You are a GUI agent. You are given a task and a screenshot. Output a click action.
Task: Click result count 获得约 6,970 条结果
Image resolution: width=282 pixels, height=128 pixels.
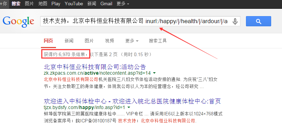pyautogui.click(x=66, y=54)
